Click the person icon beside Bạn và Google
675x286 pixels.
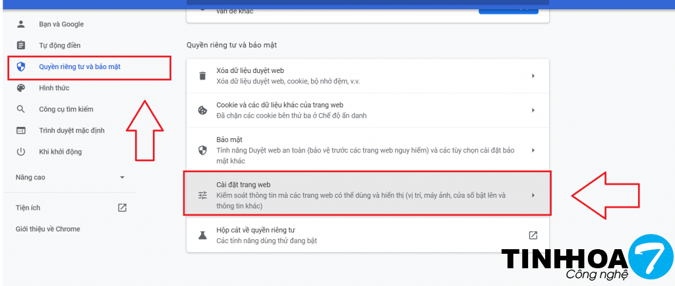click(x=20, y=24)
